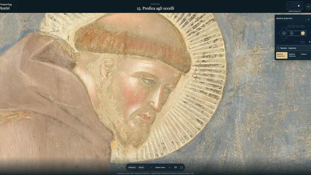Select location marker 2 on floor plan
311x175 pixels.
pyautogui.click(x=292, y=33)
